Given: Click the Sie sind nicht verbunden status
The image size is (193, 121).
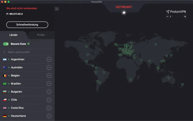Looking at the screenshot, I should pos(22,8).
